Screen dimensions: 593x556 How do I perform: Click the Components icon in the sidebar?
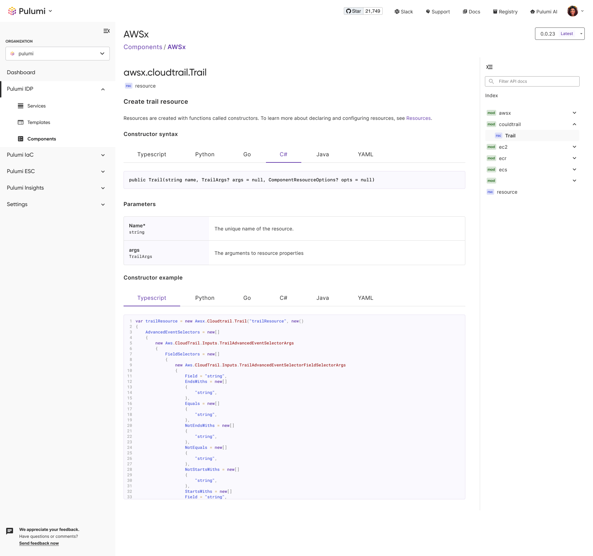coord(21,139)
